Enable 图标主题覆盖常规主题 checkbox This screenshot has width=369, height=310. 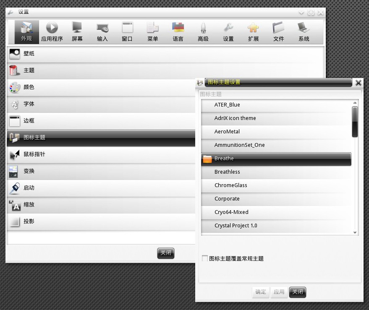(x=205, y=258)
